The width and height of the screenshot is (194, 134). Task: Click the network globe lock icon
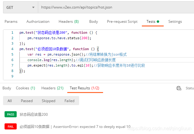click(179, 88)
